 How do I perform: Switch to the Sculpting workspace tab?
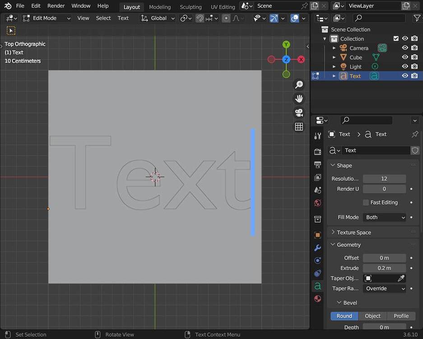pos(191,7)
